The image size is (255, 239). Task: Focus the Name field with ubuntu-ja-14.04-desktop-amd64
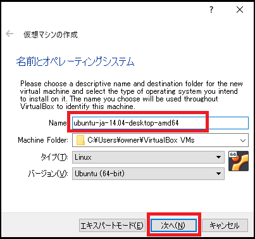(x=160, y=123)
